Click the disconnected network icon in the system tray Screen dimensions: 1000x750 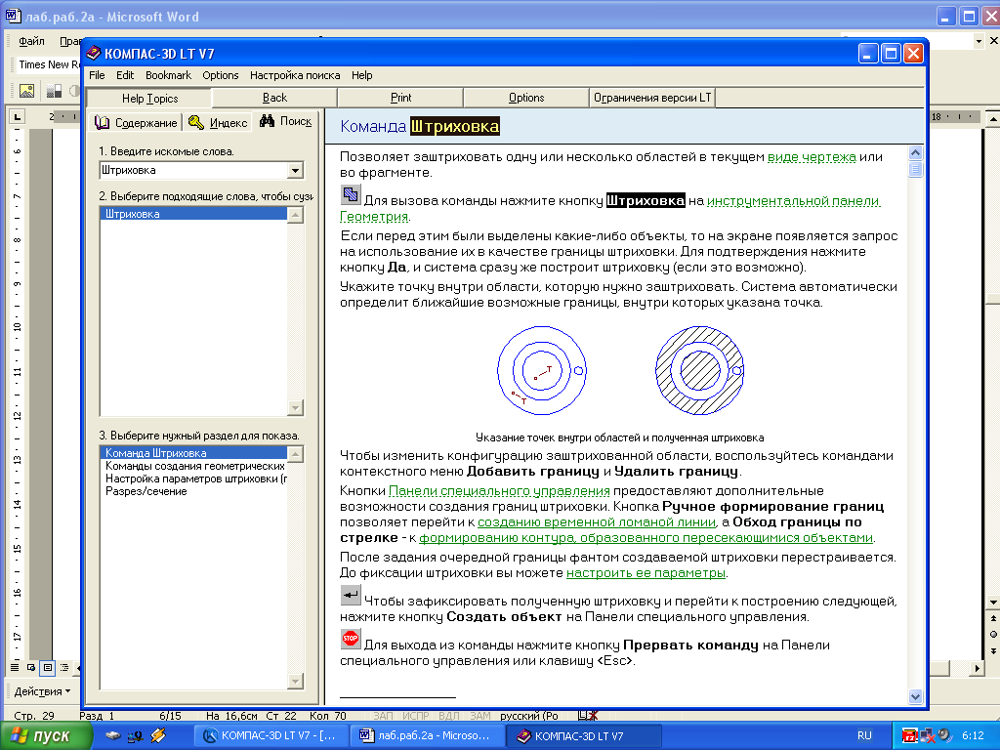(928, 736)
